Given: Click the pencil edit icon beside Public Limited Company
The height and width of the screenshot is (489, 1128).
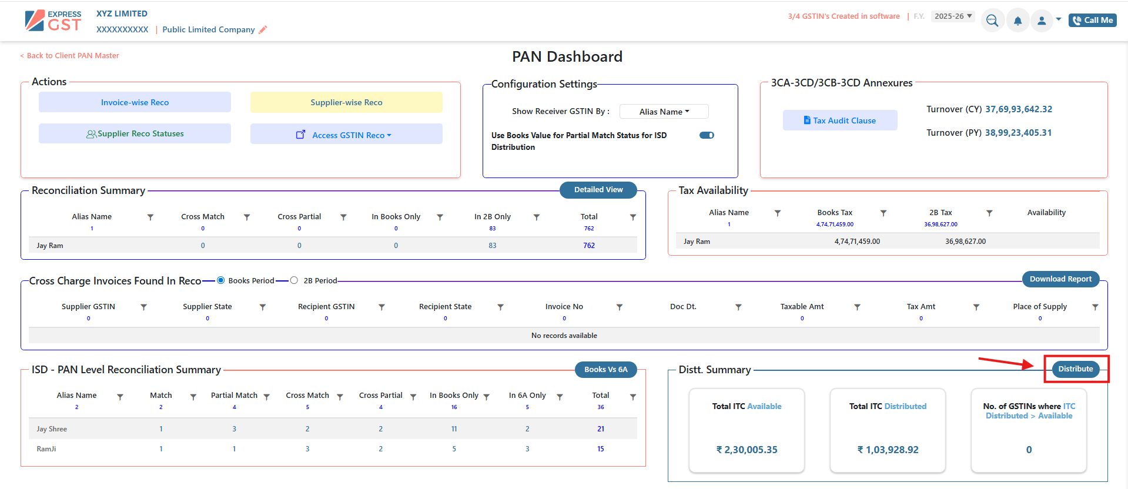Looking at the screenshot, I should pyautogui.click(x=263, y=30).
